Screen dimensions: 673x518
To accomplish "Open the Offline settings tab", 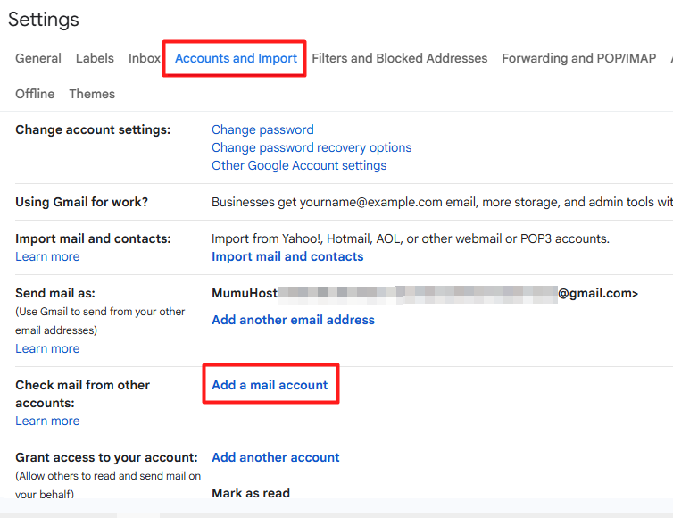I will pyautogui.click(x=35, y=94).
